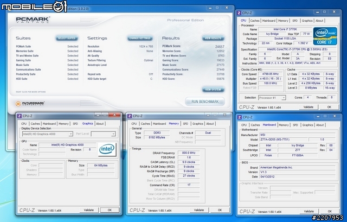Viewport: 347px width, 222px height.
Task: Click the CPU-Z title icon of the CPU window
Action: click(239, 13)
